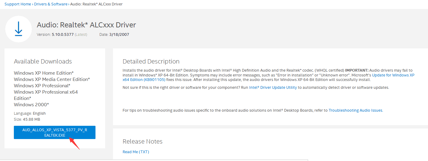Click the chevron after Drivers & Software breadcrumb
428x161 pixels.
(69, 4)
